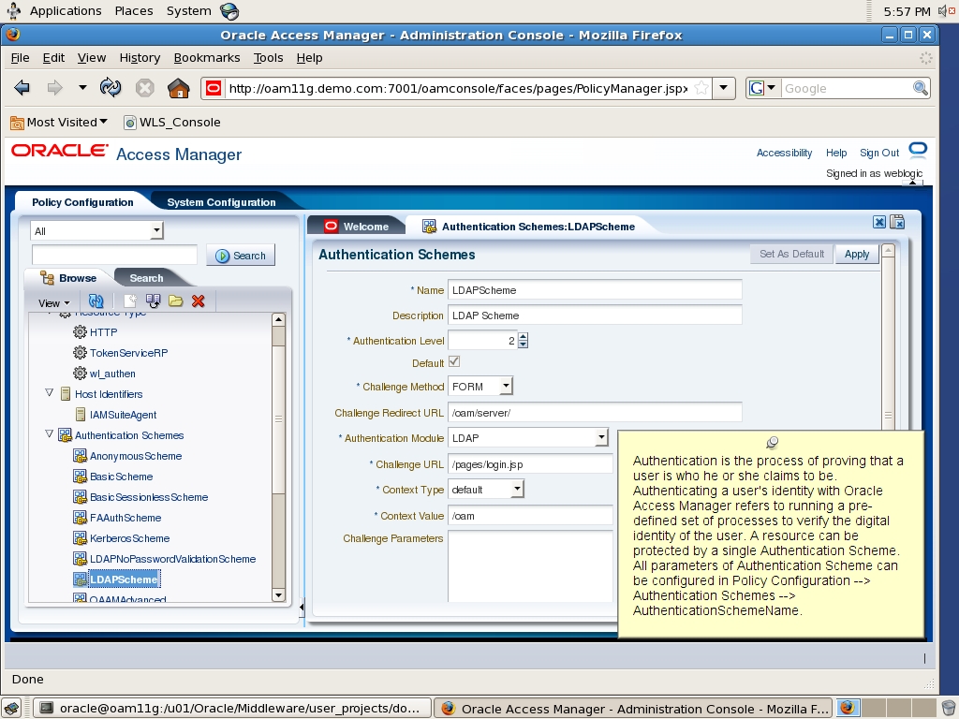Increase Authentication Level with up arrow
Viewport: 959px width, 719px height.
point(523,336)
